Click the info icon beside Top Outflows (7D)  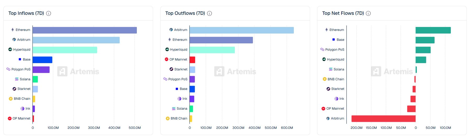coord(209,13)
